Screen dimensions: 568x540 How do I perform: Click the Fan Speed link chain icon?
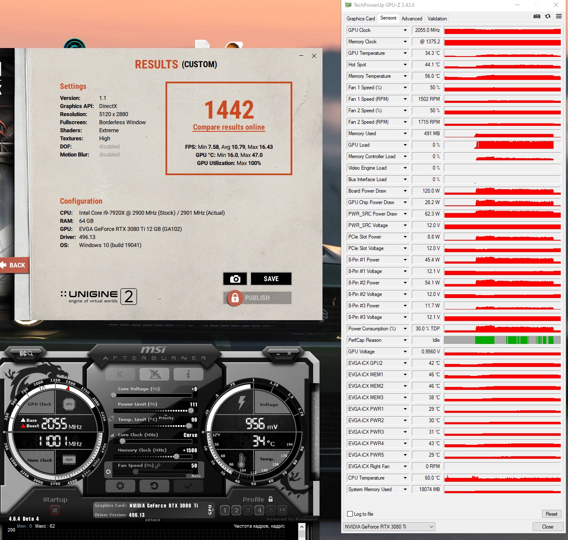158,466
